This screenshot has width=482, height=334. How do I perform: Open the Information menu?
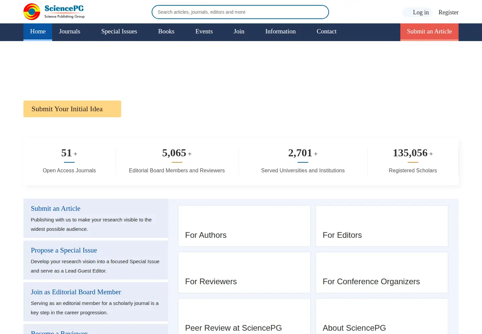(280, 32)
